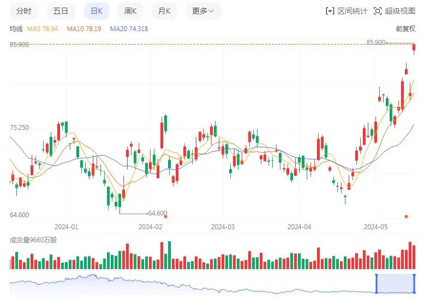Click the highlighted 日K tab
Viewport: 424px width, 298px height.
[96, 11]
